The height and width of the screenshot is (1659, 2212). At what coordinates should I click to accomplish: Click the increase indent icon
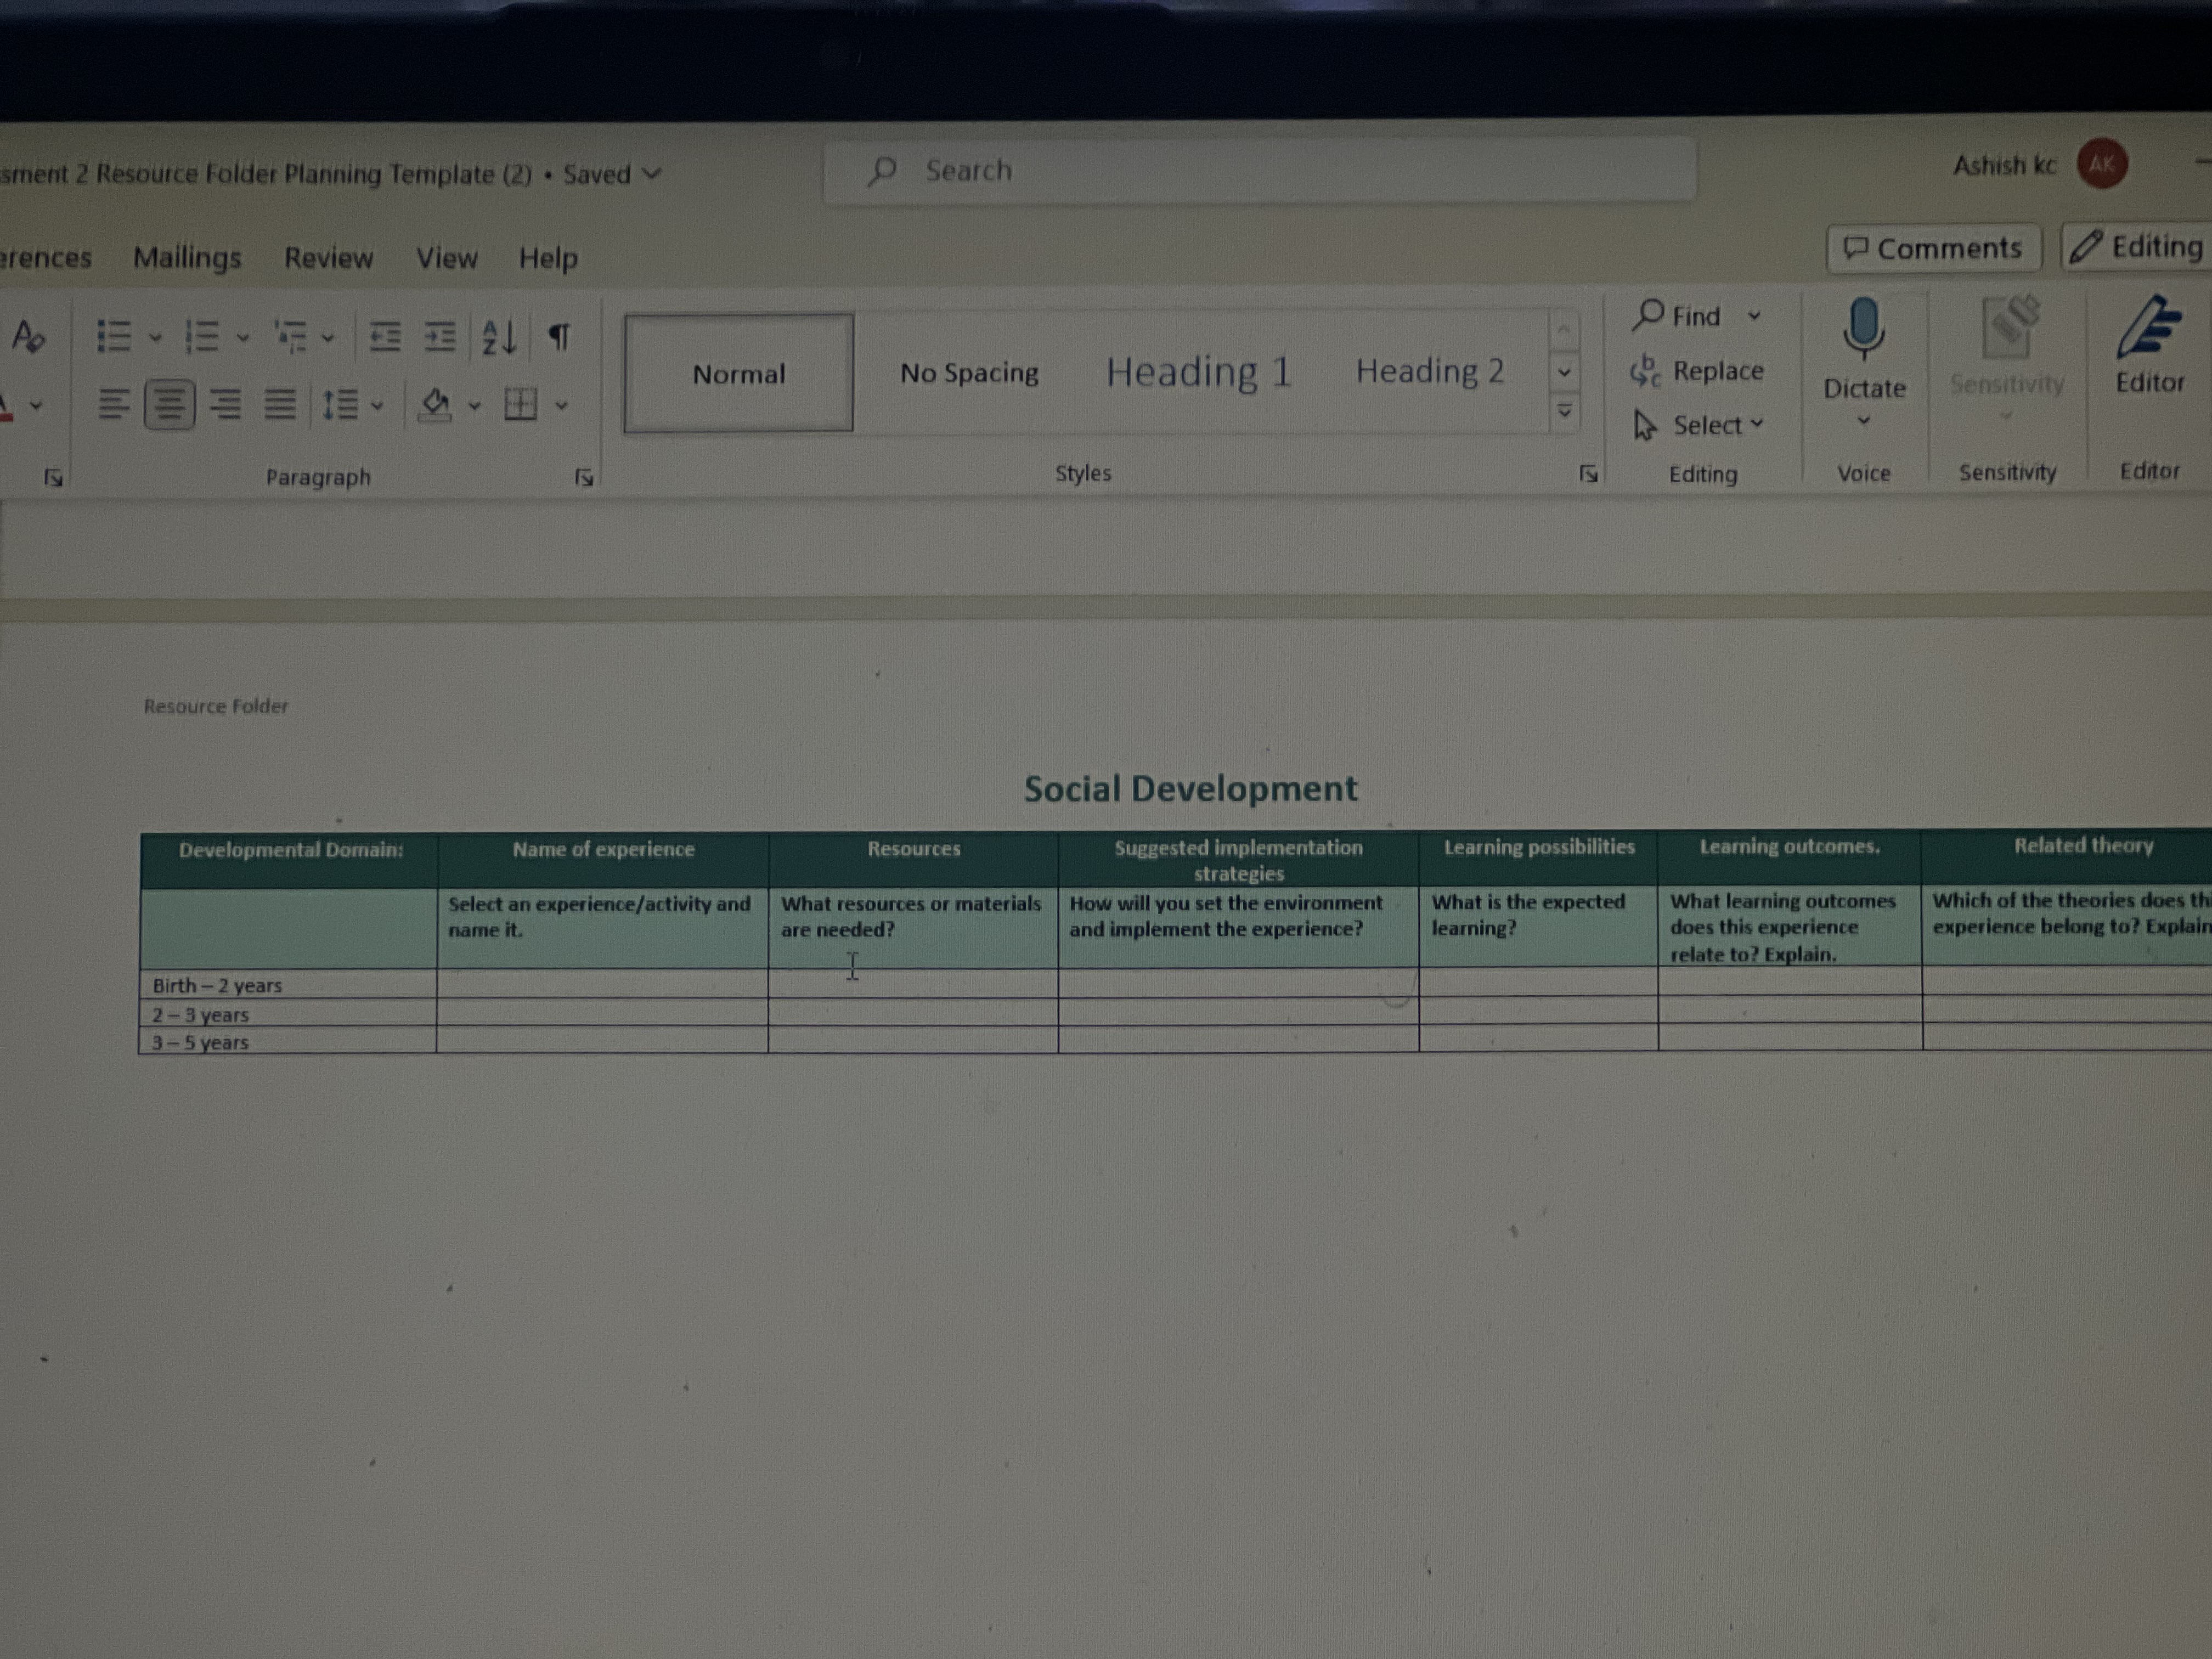440,336
